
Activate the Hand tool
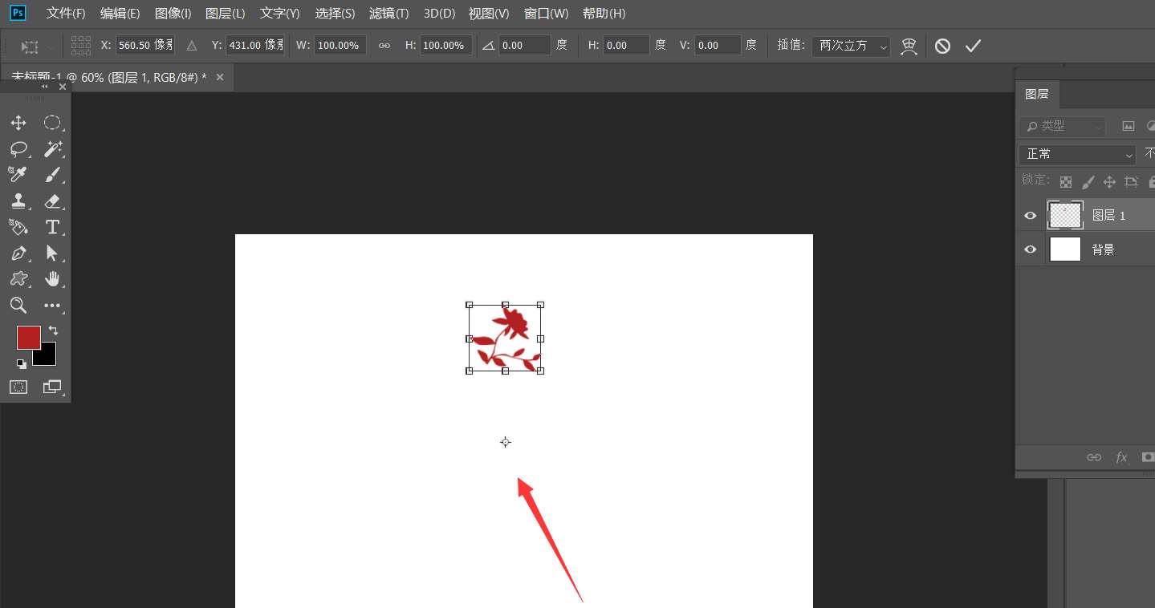click(53, 279)
